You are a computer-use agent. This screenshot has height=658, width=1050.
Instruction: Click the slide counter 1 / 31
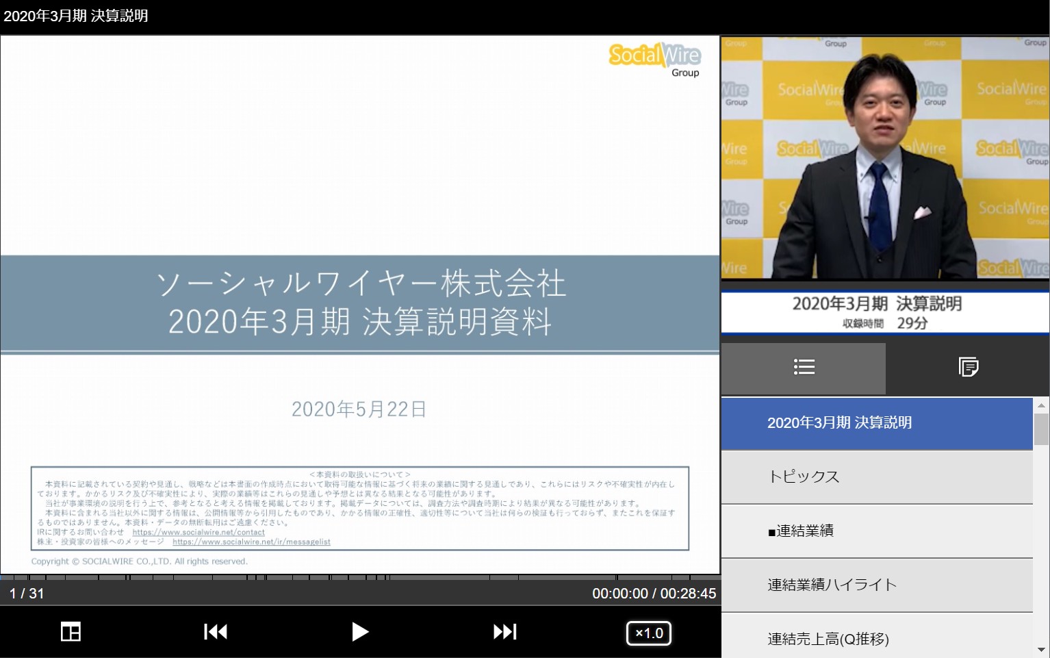tap(27, 594)
